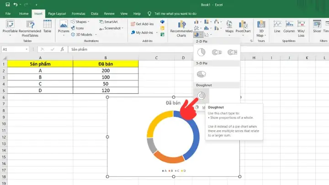Click Get Add-ins
The height and width of the screenshot is (185, 329).
142,24
